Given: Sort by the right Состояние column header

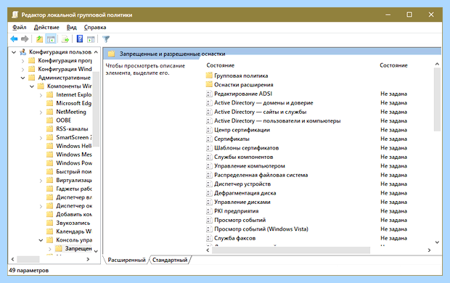Looking at the screenshot, I should (x=393, y=65).
